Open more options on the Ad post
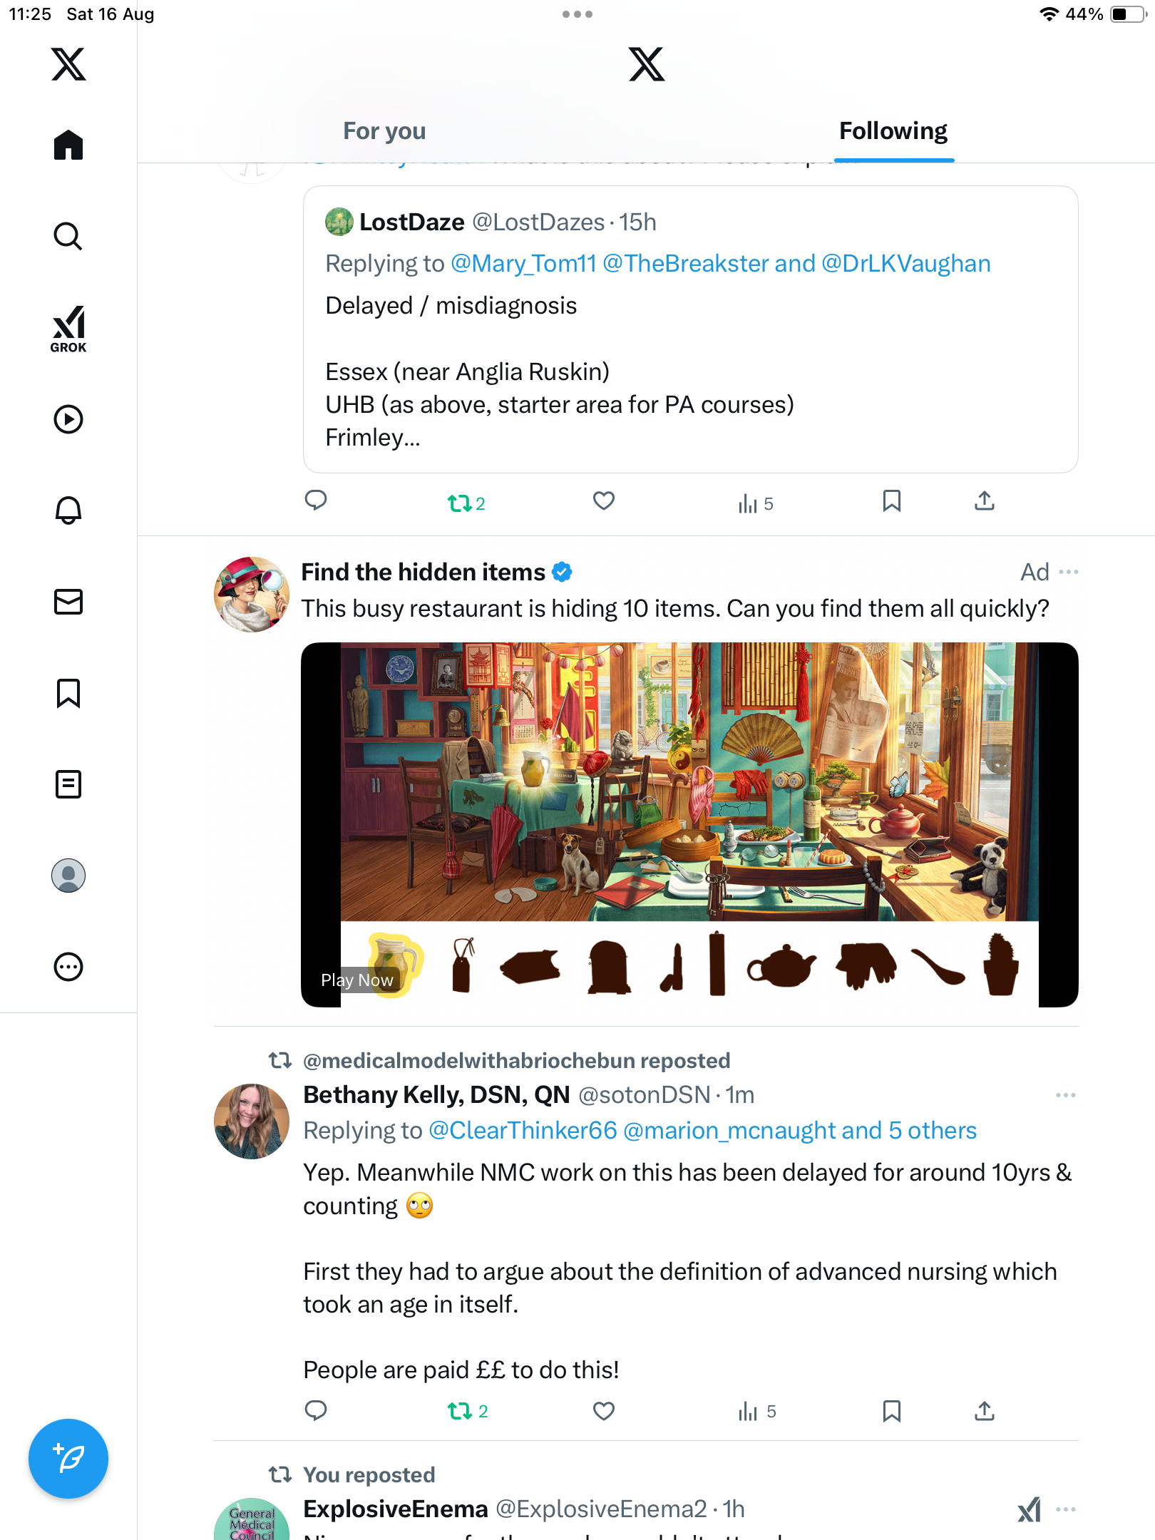This screenshot has width=1155, height=1540. [1068, 572]
